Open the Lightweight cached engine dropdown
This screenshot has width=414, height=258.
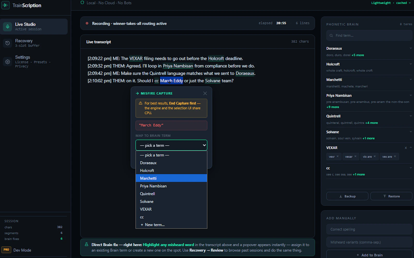click(391, 3)
